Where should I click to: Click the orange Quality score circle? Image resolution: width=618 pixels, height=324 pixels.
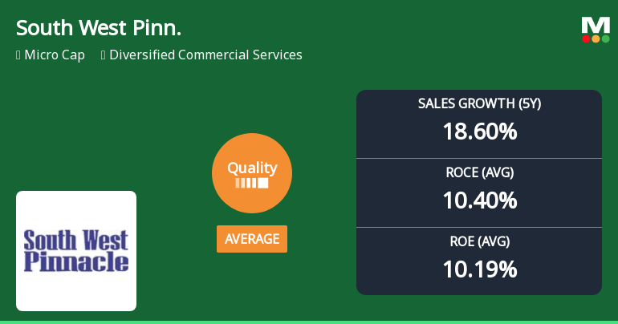tap(252, 173)
